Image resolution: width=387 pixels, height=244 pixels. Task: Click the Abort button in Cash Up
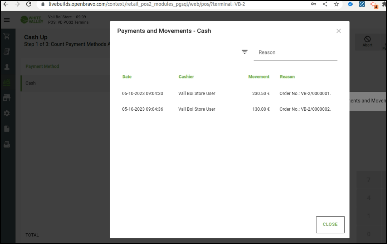[367, 42]
